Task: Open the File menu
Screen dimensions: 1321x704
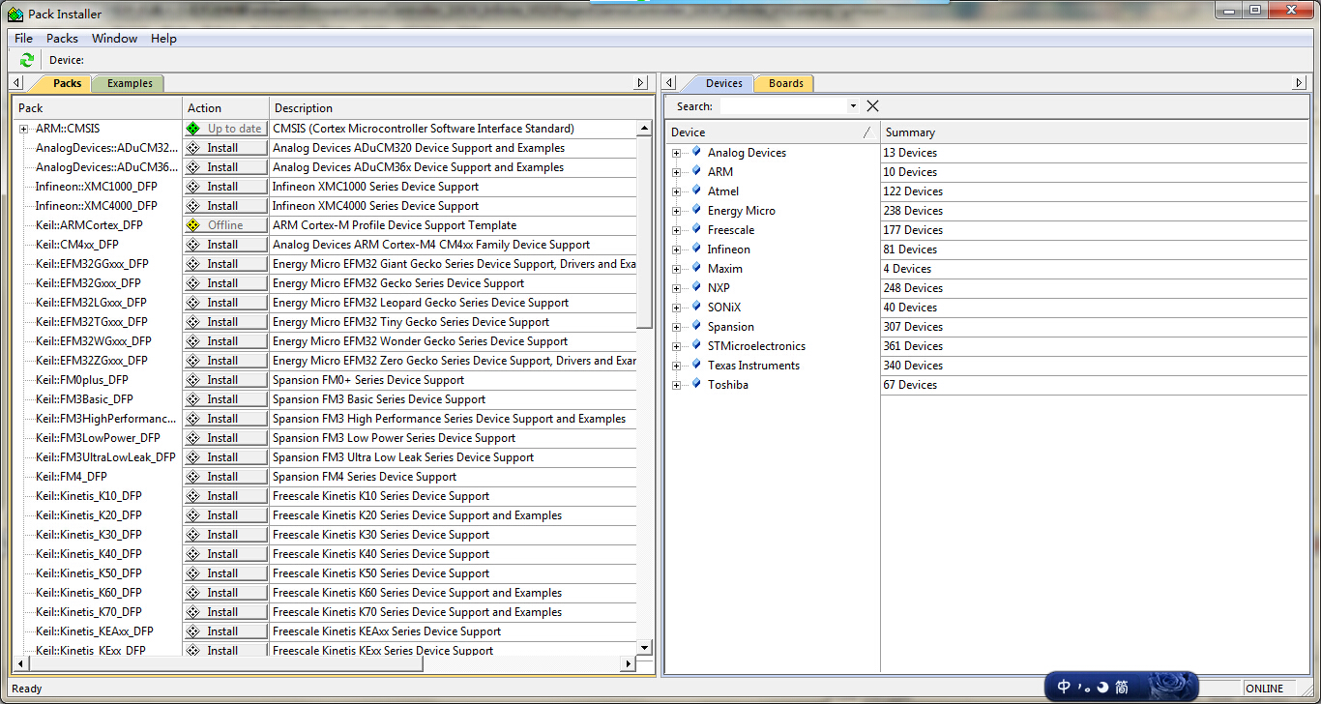Action: click(23, 39)
